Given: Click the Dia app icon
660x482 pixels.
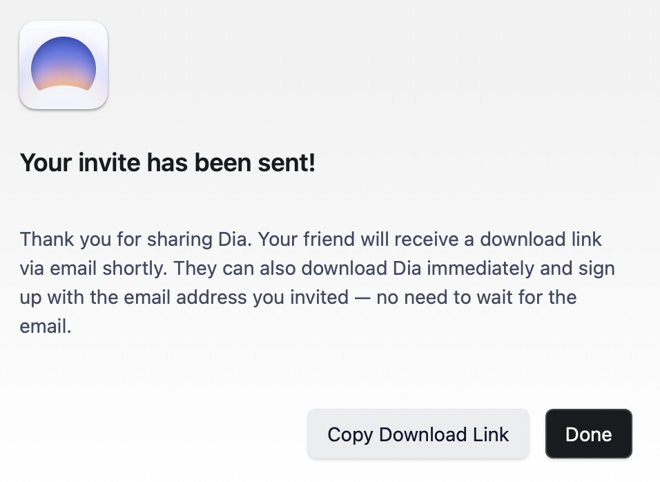Looking at the screenshot, I should pyautogui.click(x=64, y=65).
